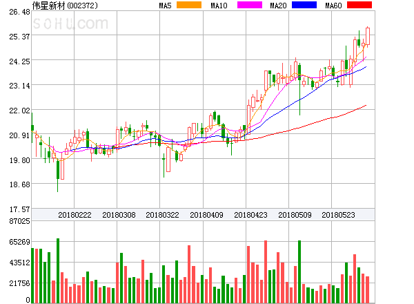This screenshot has height=304, width=414.
Task: Click the tall green volume bar after 20180509
Action: point(299,272)
